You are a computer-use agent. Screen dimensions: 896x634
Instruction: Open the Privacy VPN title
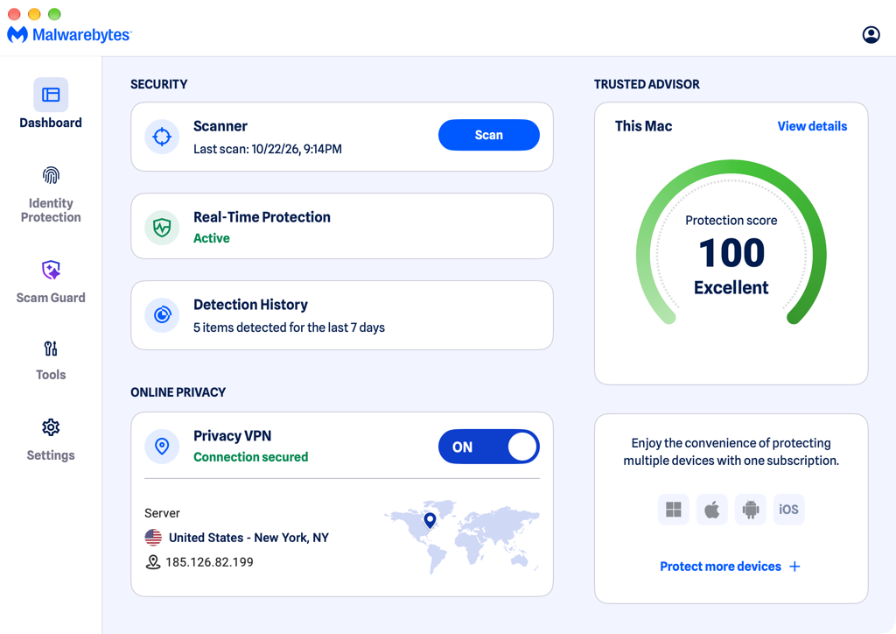coord(232,435)
